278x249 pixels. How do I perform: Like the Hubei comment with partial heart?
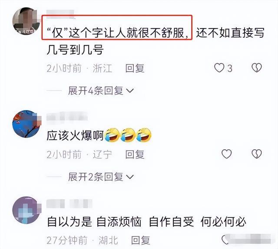225,239
